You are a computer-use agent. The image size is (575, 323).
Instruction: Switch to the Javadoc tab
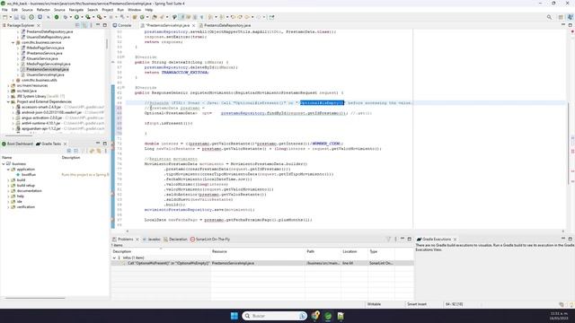point(152,240)
